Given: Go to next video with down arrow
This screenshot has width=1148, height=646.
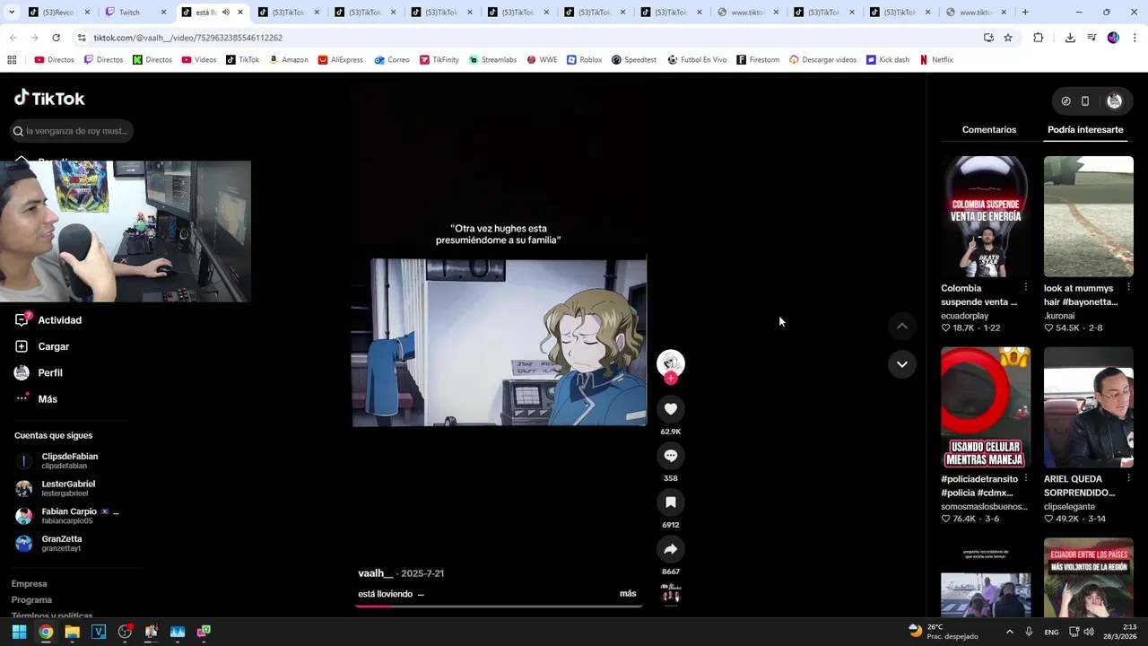Looking at the screenshot, I should coord(901,364).
